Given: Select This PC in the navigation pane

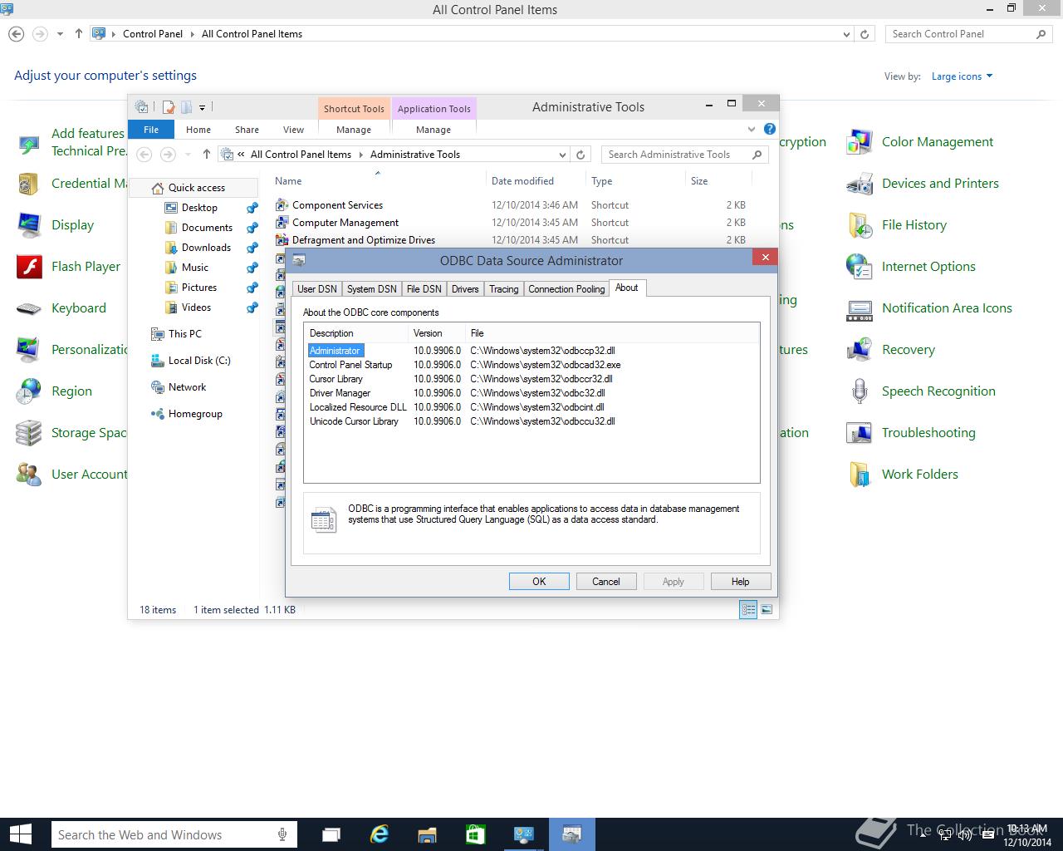Looking at the screenshot, I should click(184, 334).
